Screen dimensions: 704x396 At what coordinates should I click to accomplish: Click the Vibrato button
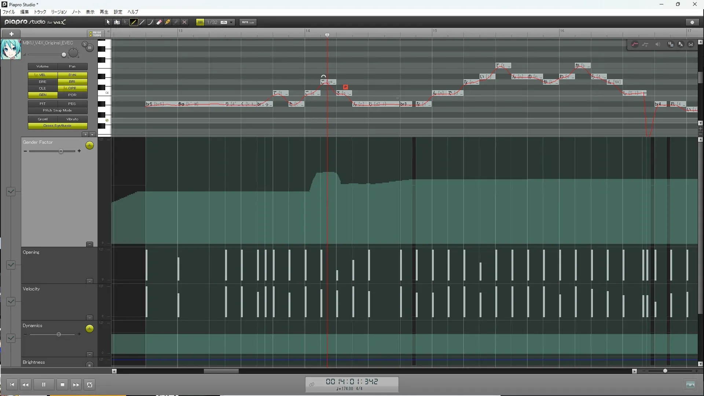(x=72, y=119)
